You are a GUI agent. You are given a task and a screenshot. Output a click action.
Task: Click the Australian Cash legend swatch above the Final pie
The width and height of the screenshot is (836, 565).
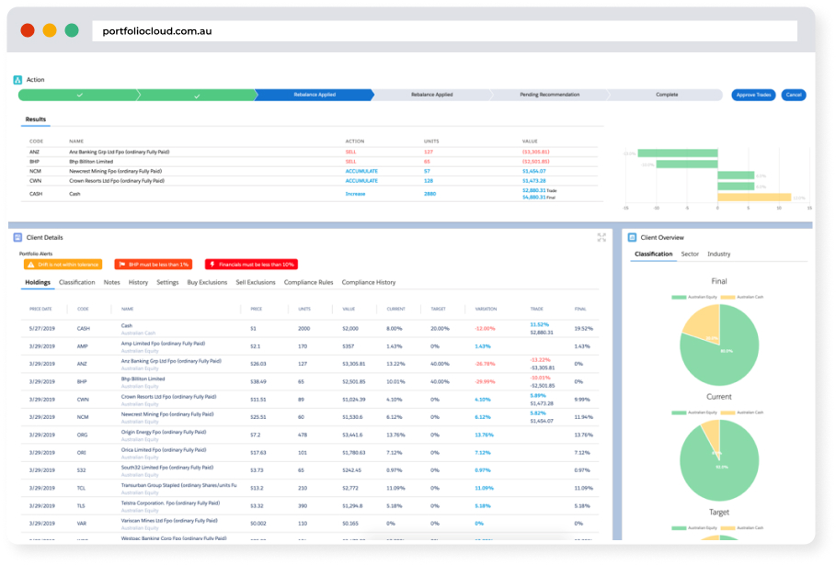(x=727, y=297)
